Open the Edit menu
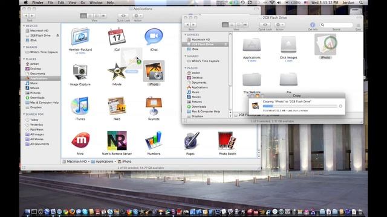The width and height of the screenshot is (387, 217). pos(60,2)
